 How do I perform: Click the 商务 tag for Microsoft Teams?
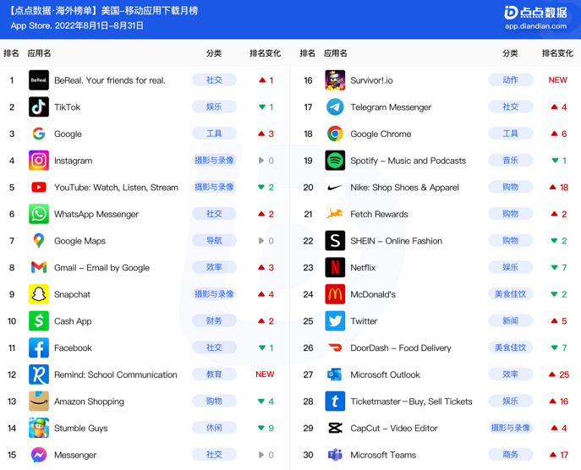(x=511, y=455)
